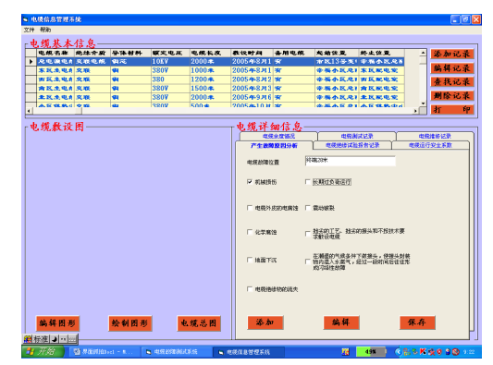Screen dimensions: 493x365
Task: Click the IME icon left of battery meter
Action: pos(345,352)
